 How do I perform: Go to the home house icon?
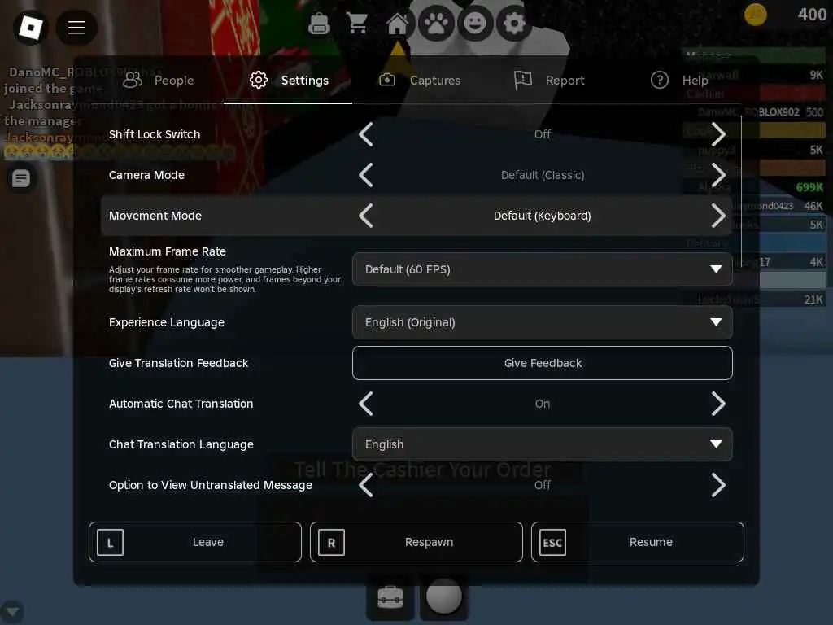[397, 24]
